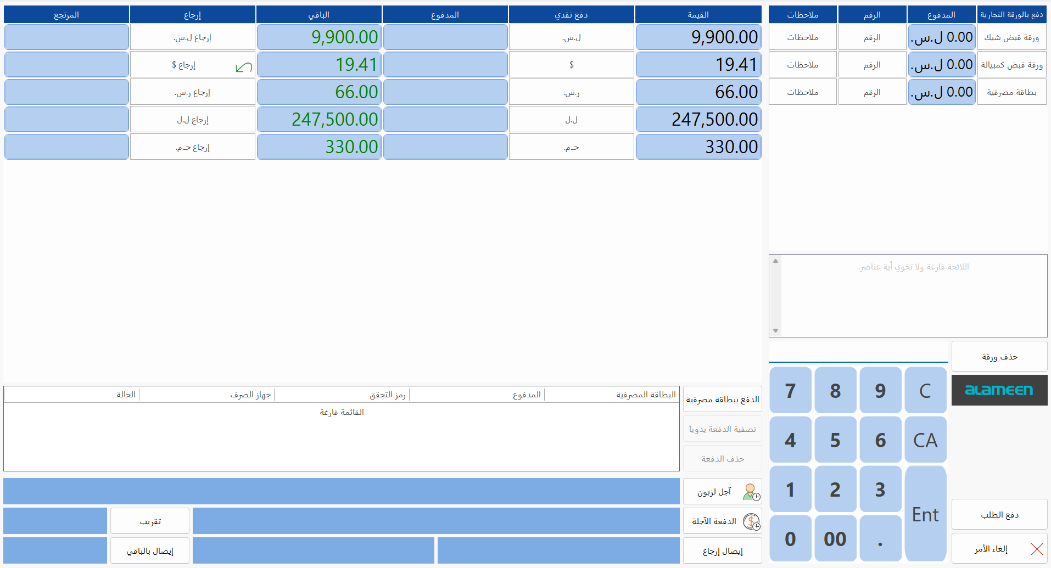The height and width of the screenshot is (568, 1051).
Task: Click the Alameen logo
Action: click(999, 390)
